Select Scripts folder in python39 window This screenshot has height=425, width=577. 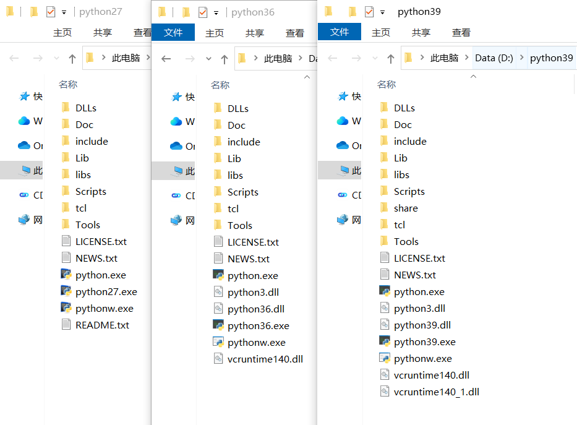point(409,191)
